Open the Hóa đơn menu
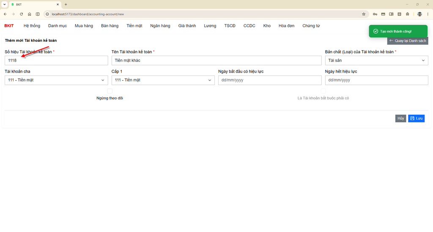 286,26
